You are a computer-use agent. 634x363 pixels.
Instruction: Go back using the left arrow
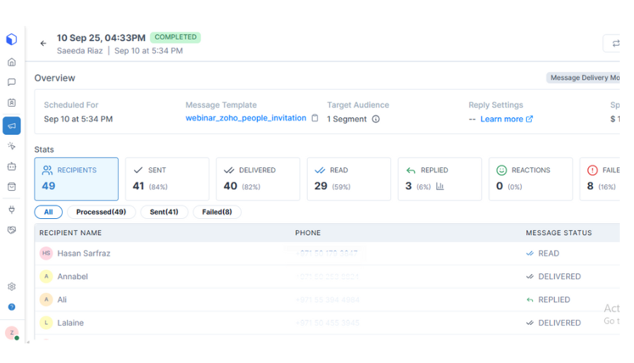click(x=43, y=44)
